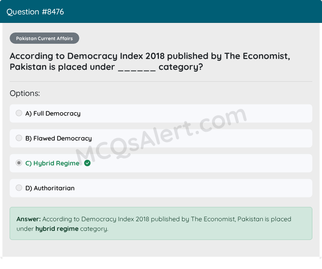Click the "Options:" heading
Screen dimensions: 322x269
(x=25, y=94)
